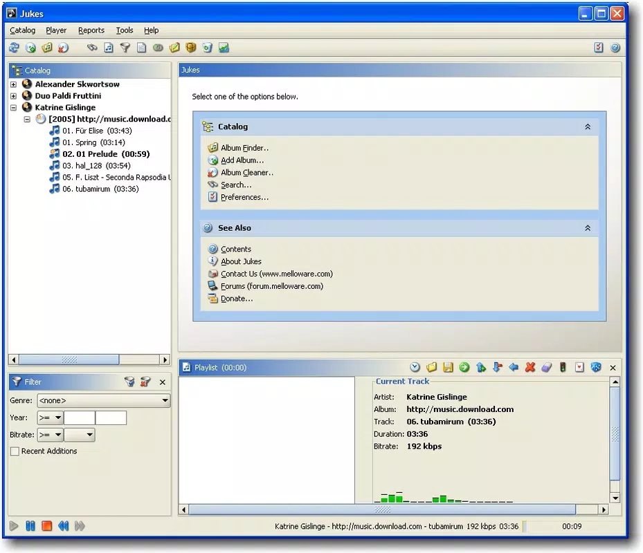Pause playback with the pause button
The height and width of the screenshot is (553, 643).
pyautogui.click(x=30, y=526)
